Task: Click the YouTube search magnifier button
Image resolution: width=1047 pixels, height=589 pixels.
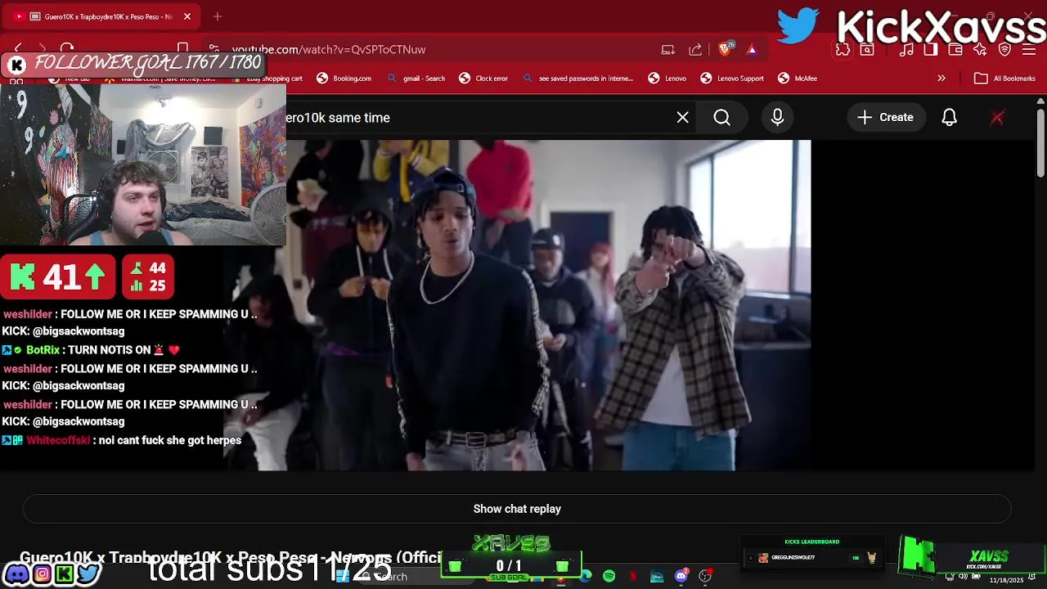Action: (x=722, y=118)
